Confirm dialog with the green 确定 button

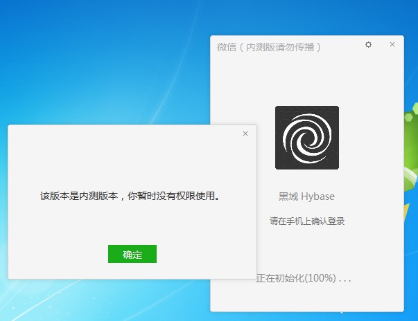point(132,254)
